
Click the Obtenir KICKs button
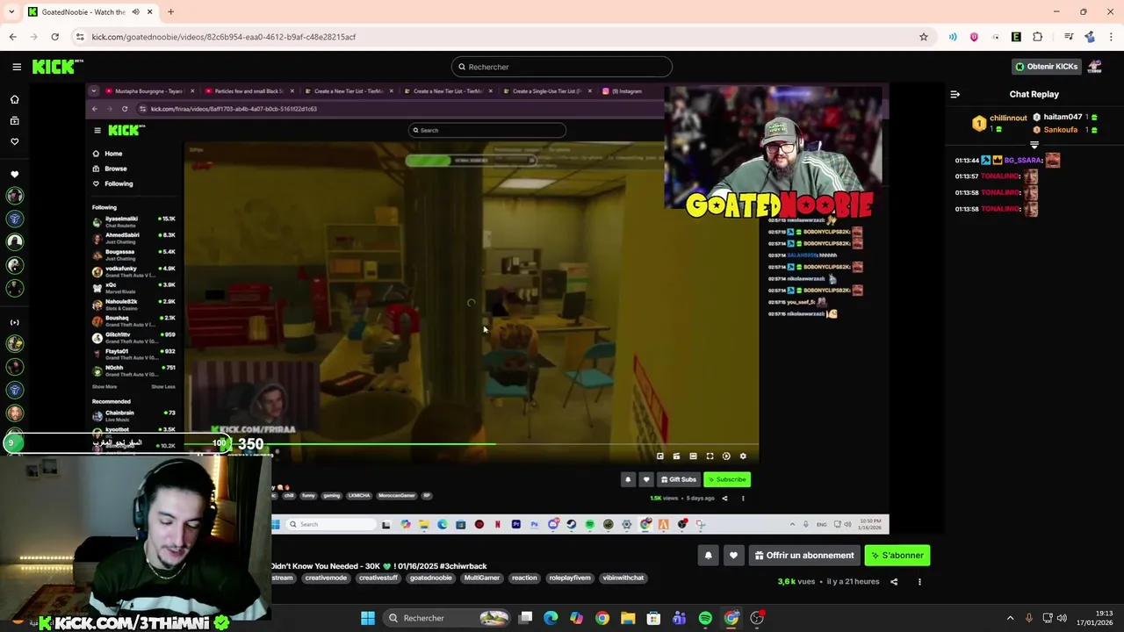(1047, 67)
